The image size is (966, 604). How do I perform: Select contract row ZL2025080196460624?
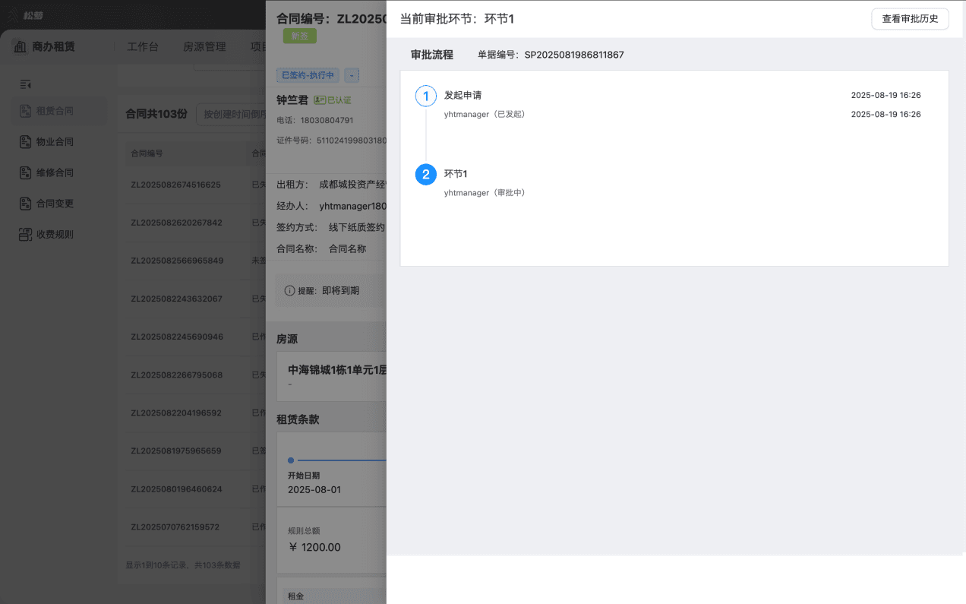191,489
